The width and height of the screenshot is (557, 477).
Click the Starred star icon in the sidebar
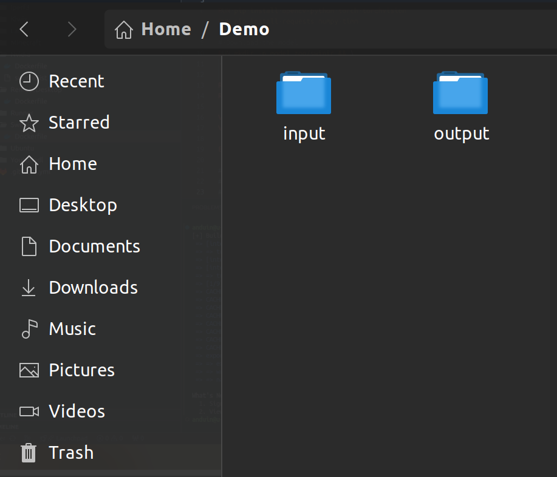29,123
